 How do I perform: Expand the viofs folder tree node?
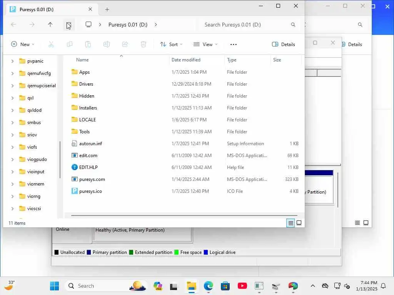12,147
